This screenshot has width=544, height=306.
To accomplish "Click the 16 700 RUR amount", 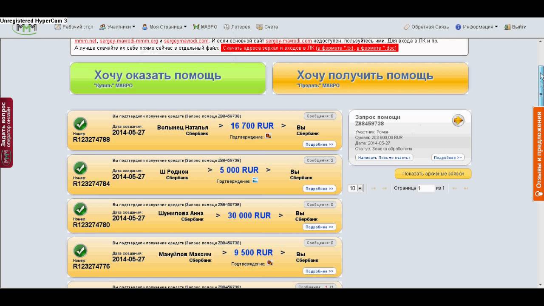I will click(x=252, y=126).
